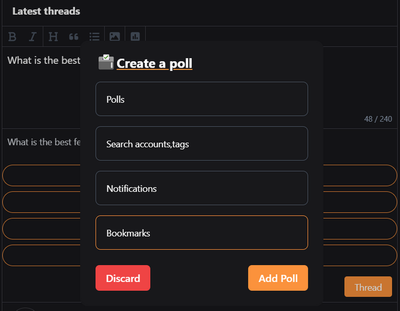Click the Create a poll heading
Image resolution: width=400 pixels, height=311 pixels.
pyautogui.click(x=154, y=63)
